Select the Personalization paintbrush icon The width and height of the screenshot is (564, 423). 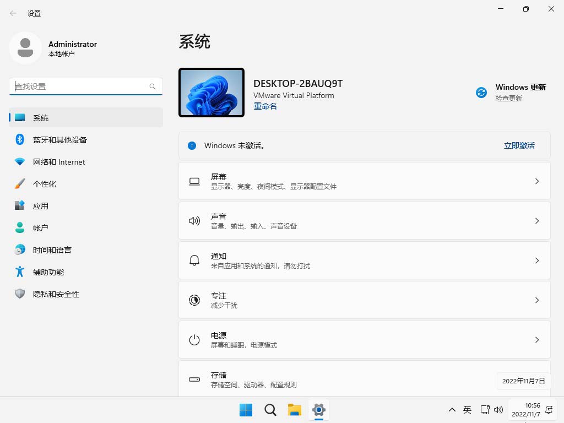(x=20, y=184)
